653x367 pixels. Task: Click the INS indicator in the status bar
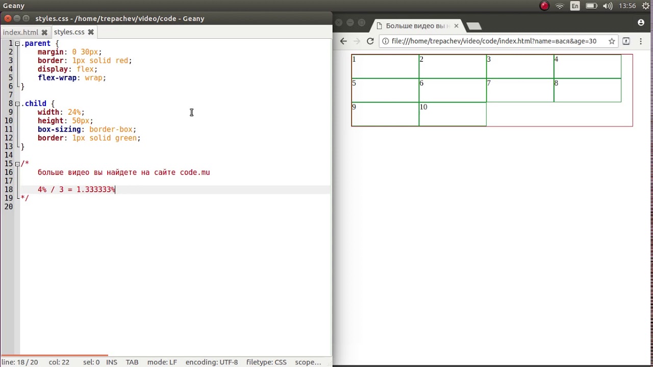(x=112, y=362)
